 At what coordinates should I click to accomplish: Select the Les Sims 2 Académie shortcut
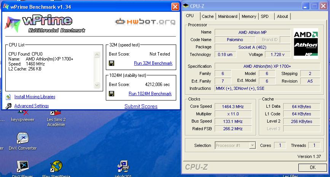pyautogui.click(x=56, y=119)
